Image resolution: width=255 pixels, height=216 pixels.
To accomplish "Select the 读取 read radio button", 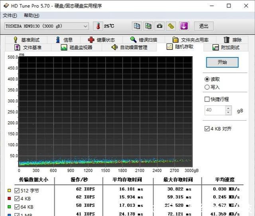I will (207, 79).
